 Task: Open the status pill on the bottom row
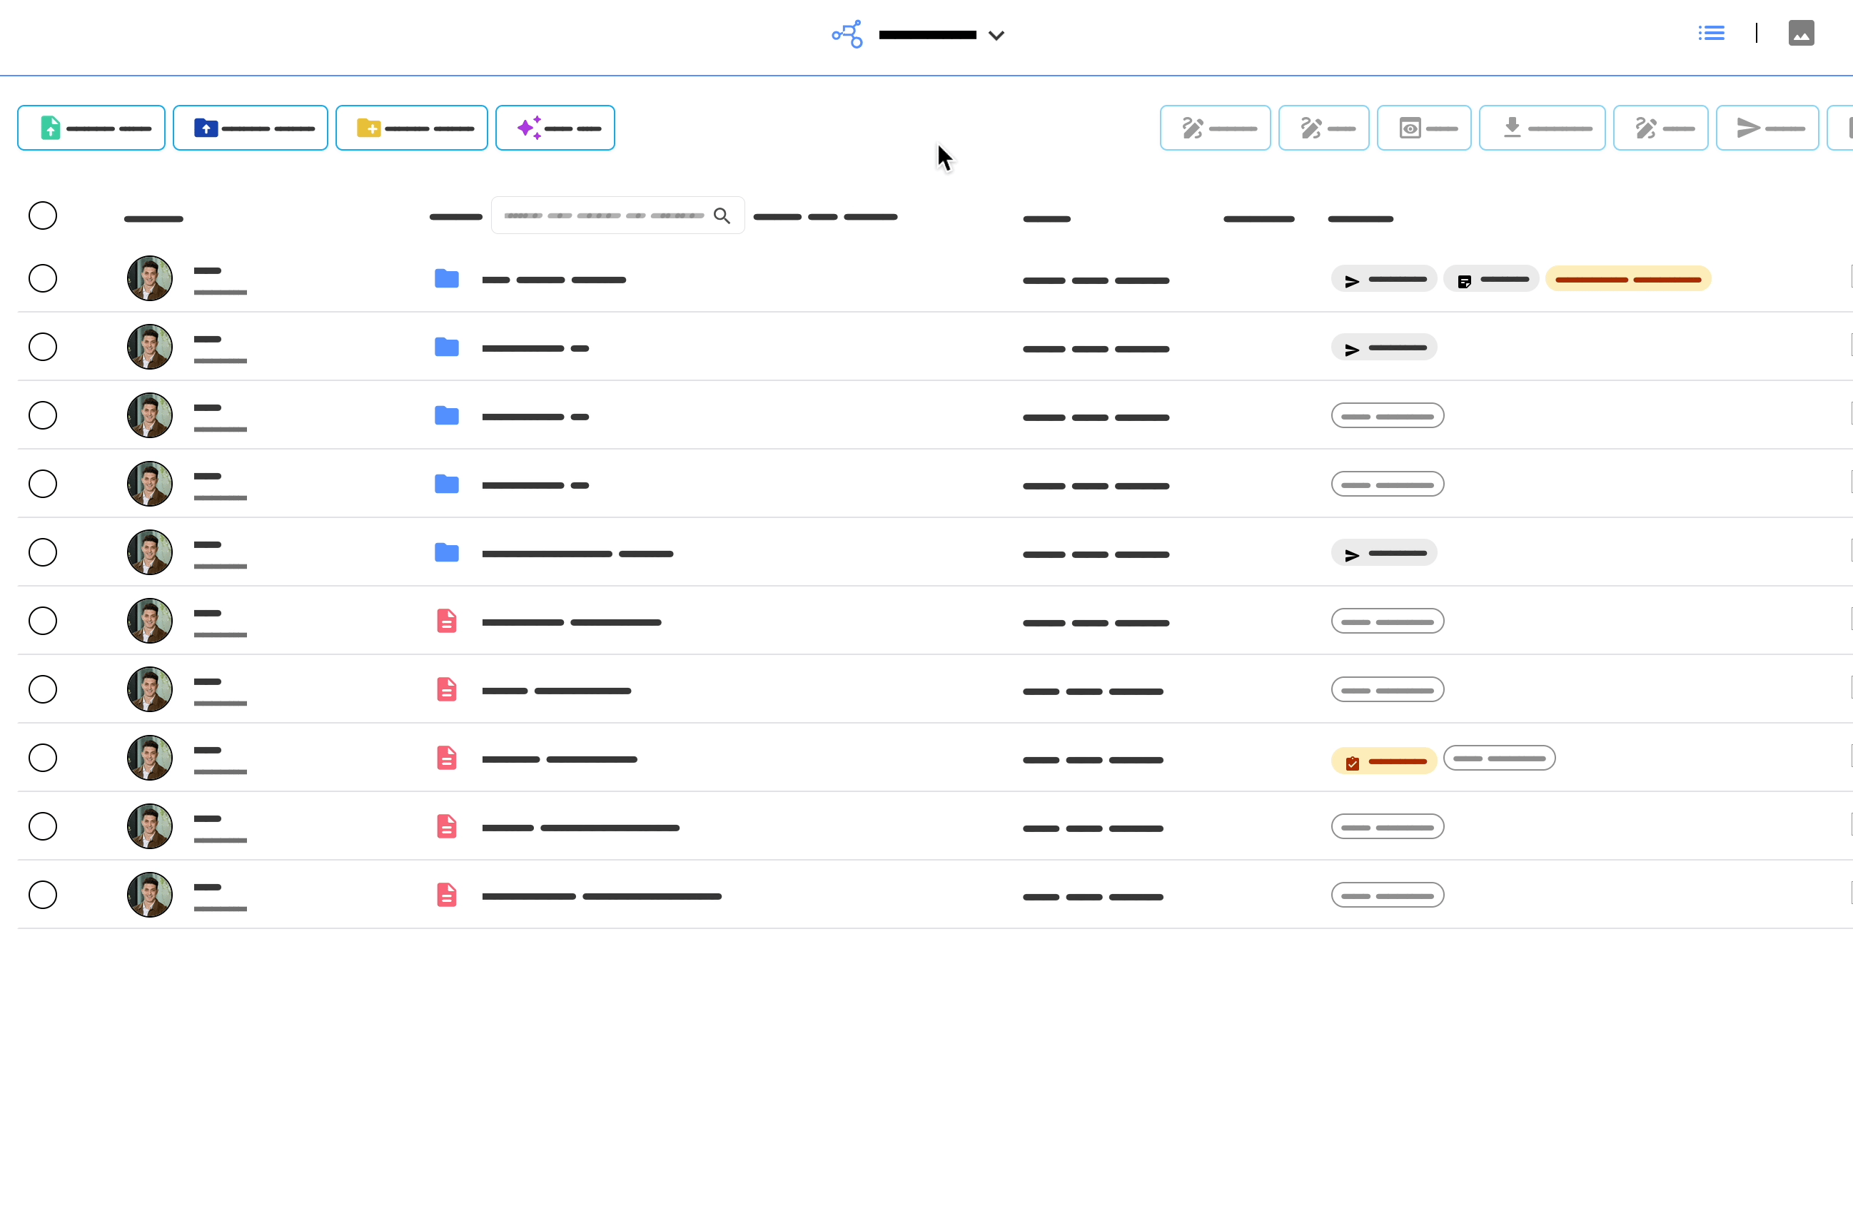[x=1387, y=895]
